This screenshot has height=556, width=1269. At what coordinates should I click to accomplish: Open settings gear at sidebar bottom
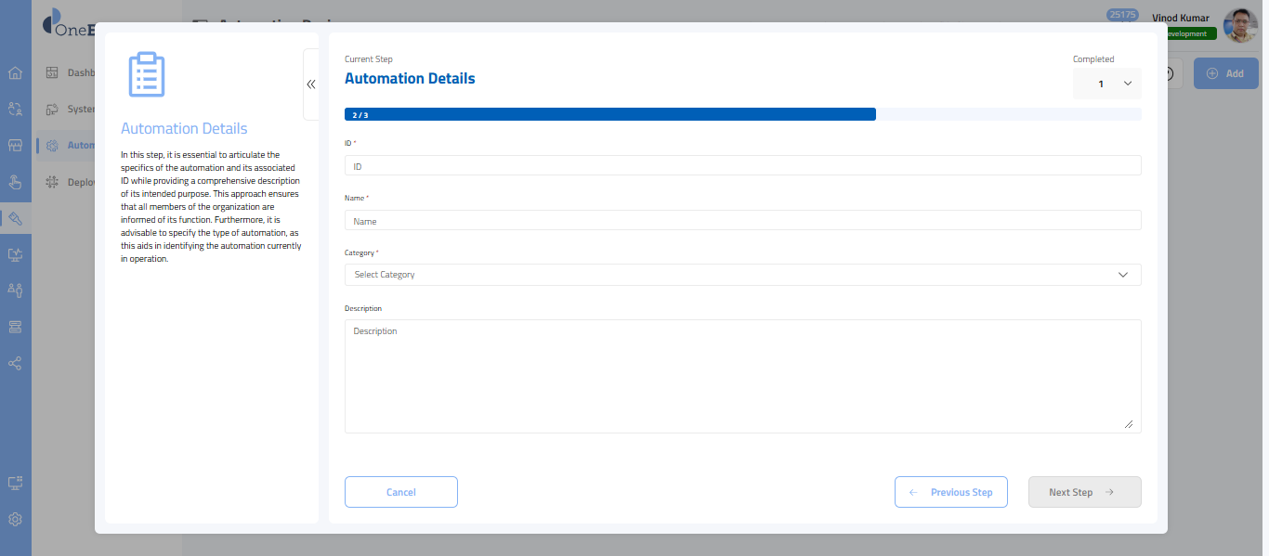15,520
